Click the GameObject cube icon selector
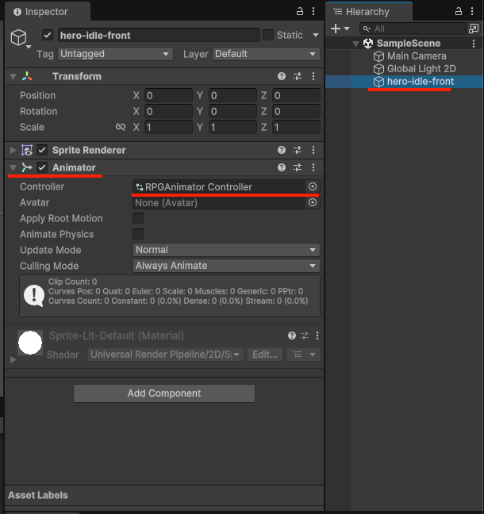Screen dimensions: 484x514 click(19, 38)
